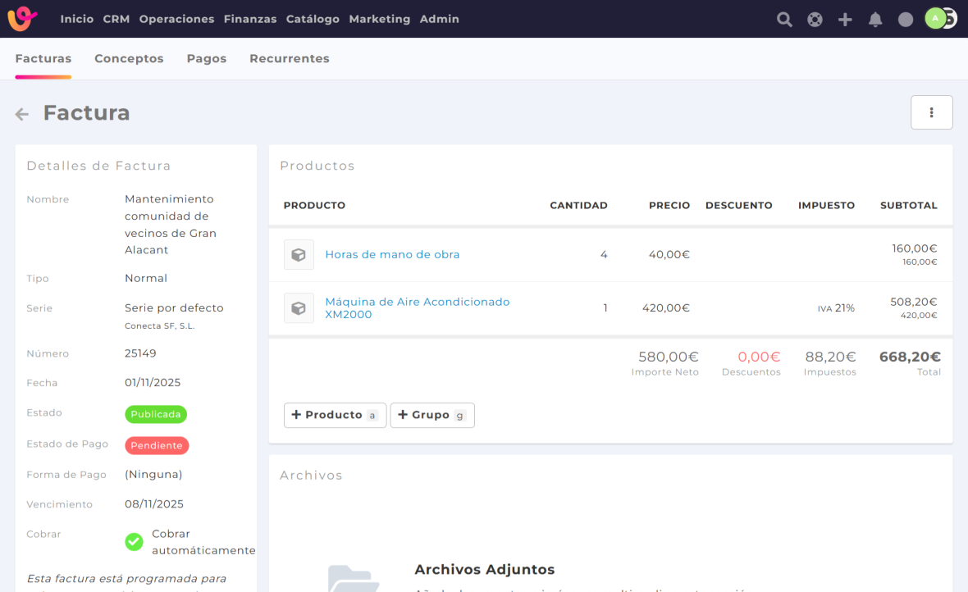Image resolution: width=968 pixels, height=592 pixels.
Task: Open the Finanzas menu
Action: pyautogui.click(x=249, y=19)
